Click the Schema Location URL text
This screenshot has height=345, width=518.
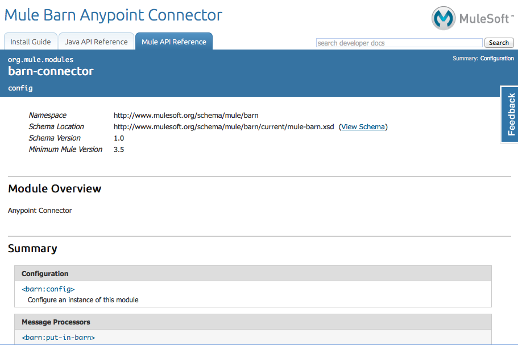(224, 126)
